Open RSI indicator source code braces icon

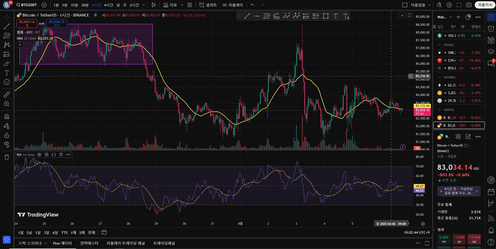(54, 155)
